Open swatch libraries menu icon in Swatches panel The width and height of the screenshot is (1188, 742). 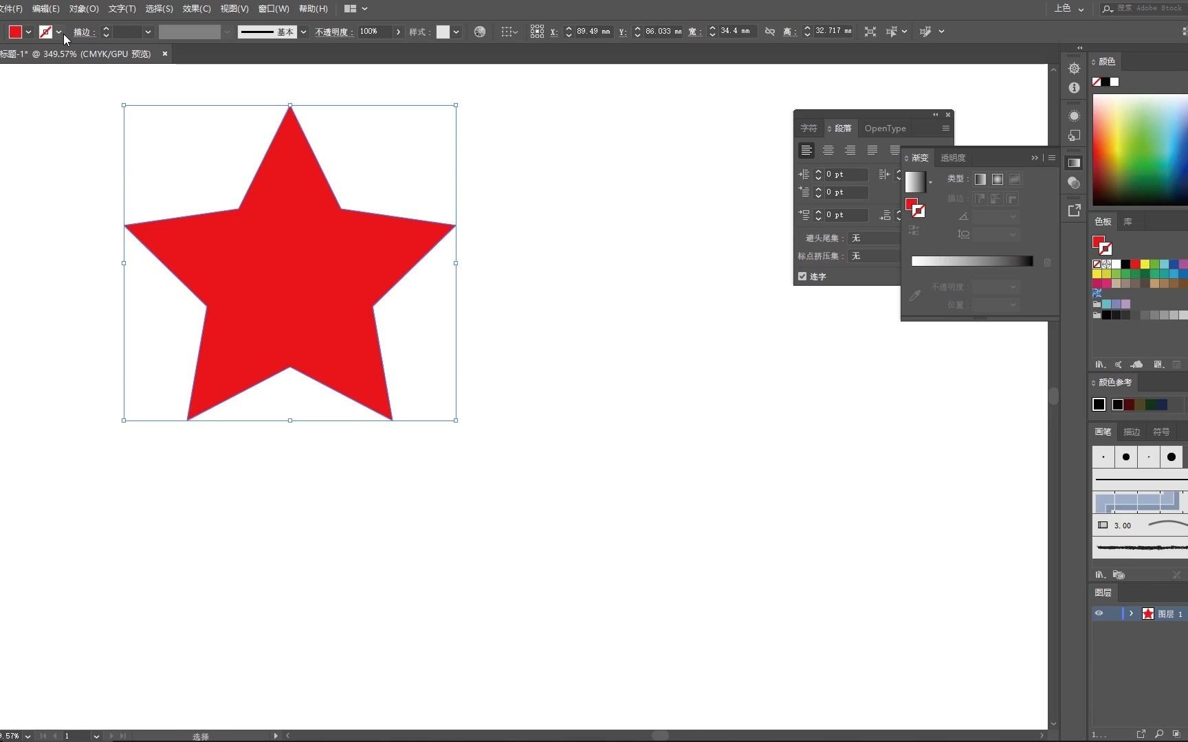pos(1100,364)
